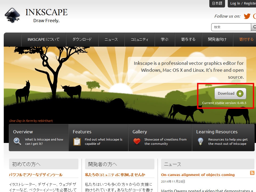Open the INKSCAPEについて menu

pos(43,39)
